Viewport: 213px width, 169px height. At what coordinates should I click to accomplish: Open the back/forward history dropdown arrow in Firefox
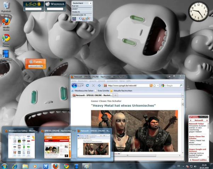tap(82, 86)
